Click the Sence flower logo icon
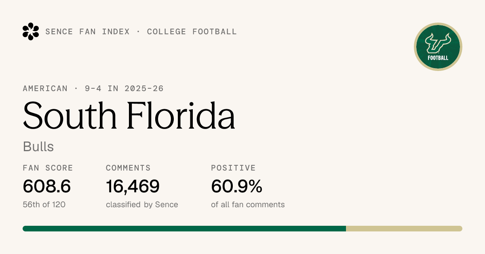This screenshot has height=254, width=485. pyautogui.click(x=31, y=31)
